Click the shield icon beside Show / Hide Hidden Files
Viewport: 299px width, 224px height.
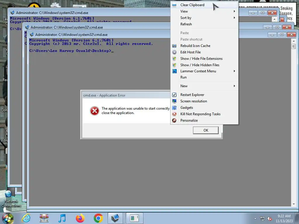(x=174, y=65)
